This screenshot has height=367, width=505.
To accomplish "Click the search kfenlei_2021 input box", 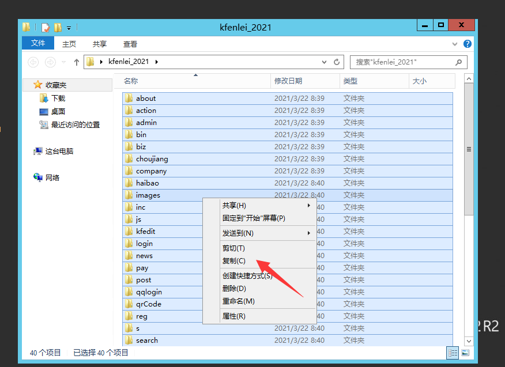I will 401,62.
